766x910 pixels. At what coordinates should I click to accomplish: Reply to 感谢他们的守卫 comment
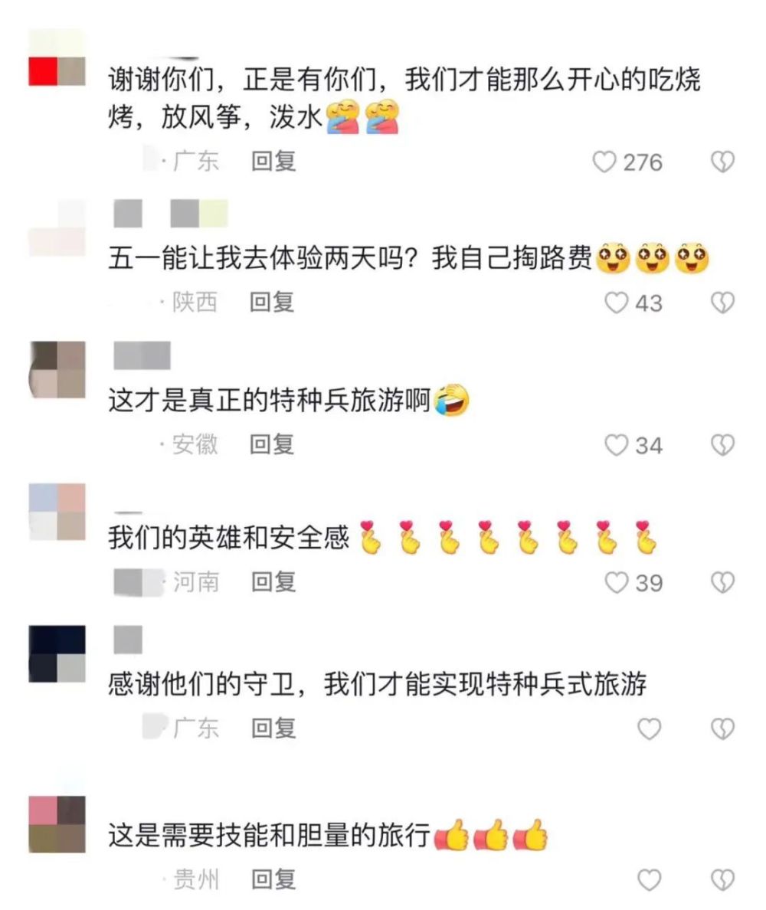tap(273, 728)
